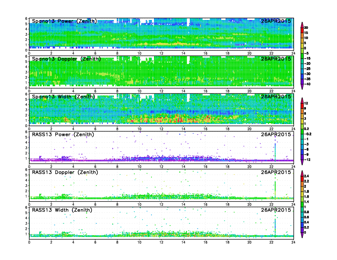Click the '-9' label on the middle color bar
Viewport: 337px width, 260px height.
(x=306, y=155)
